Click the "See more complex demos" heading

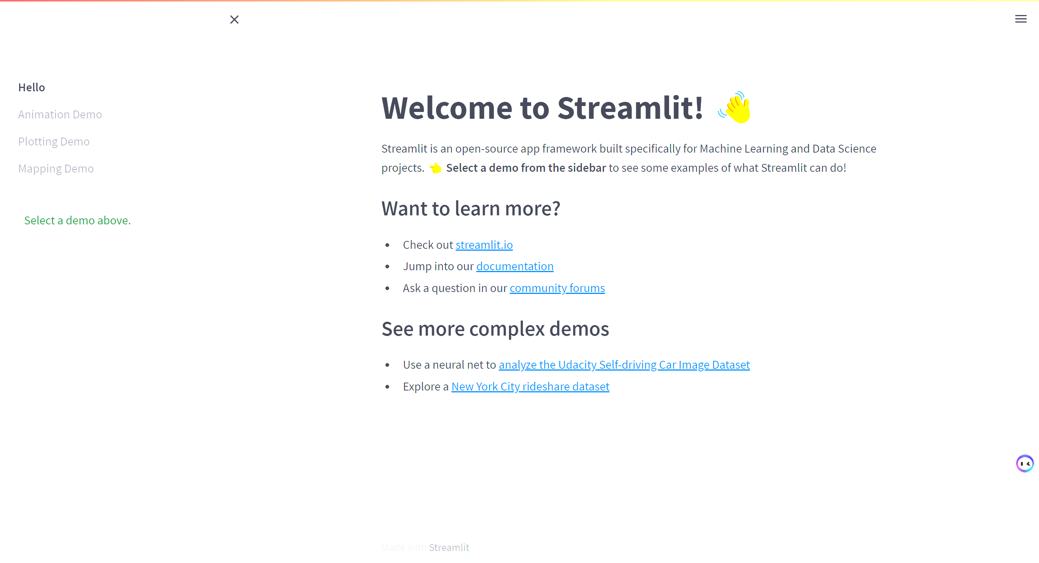tap(495, 329)
